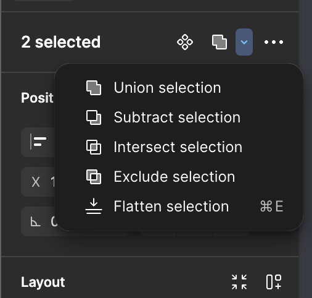312x298 pixels.
Task: Click the 2 selected header label
Action: click(61, 42)
